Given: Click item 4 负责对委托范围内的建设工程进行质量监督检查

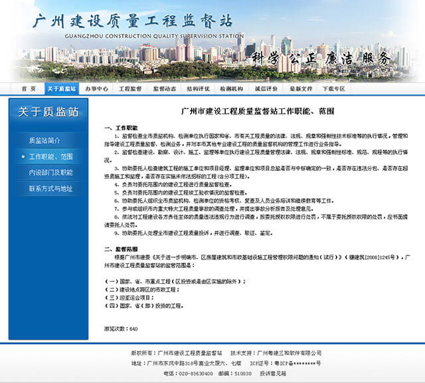Looking at the screenshot, I should [173, 185].
